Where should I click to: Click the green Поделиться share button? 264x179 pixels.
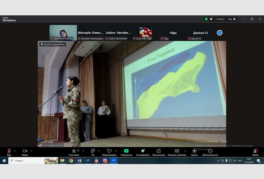click(x=126, y=151)
